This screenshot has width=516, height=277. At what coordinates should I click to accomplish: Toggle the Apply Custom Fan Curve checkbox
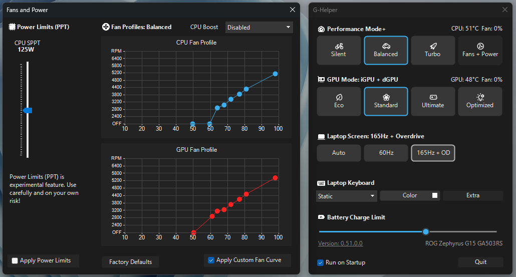point(211,260)
